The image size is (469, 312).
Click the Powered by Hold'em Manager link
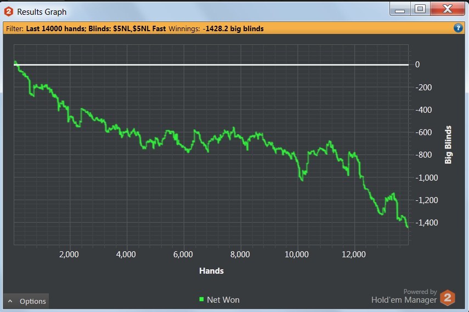(x=404, y=297)
